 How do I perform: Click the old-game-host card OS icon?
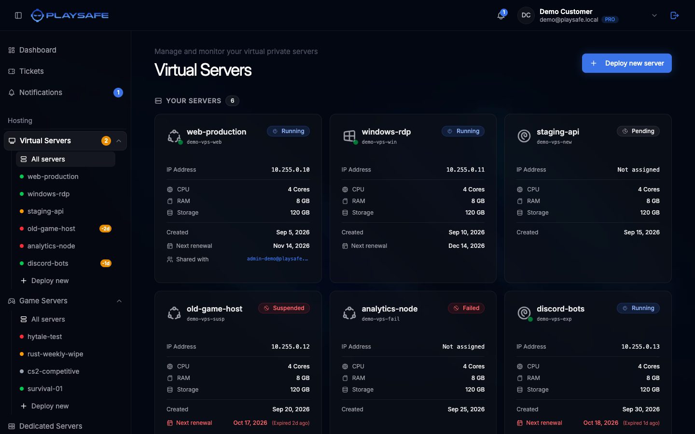tap(174, 313)
